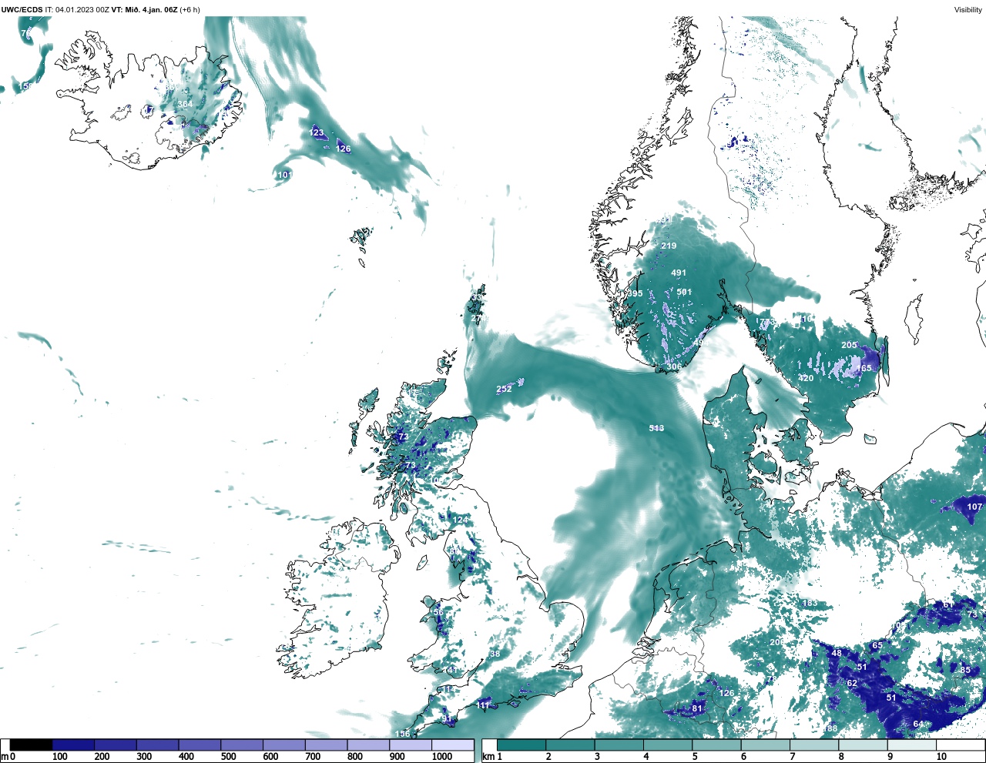Click the 'VT: Mið. 4.jan. 06Z' valid time
This screenshot has height=763, width=986.
point(145,9)
